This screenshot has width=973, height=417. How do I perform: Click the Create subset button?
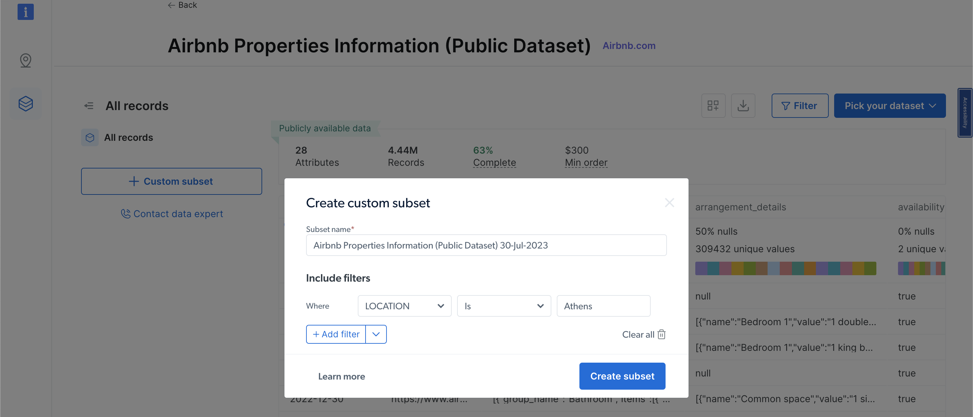tap(622, 376)
